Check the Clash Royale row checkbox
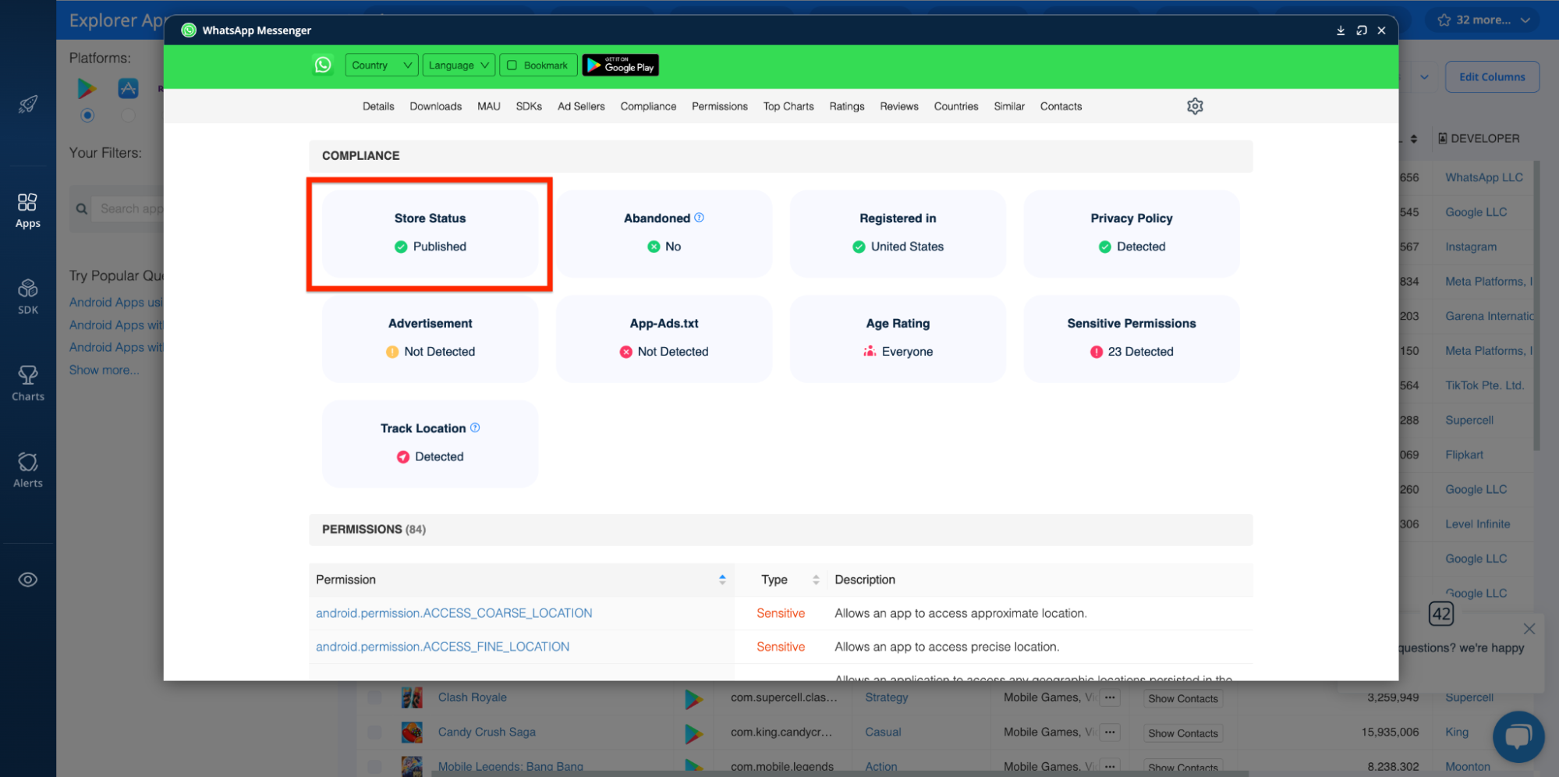The image size is (1559, 777). coord(374,697)
